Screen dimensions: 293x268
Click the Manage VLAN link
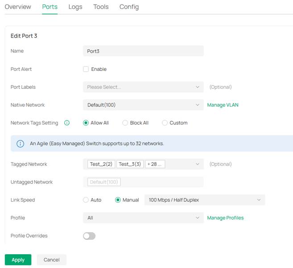point(223,105)
